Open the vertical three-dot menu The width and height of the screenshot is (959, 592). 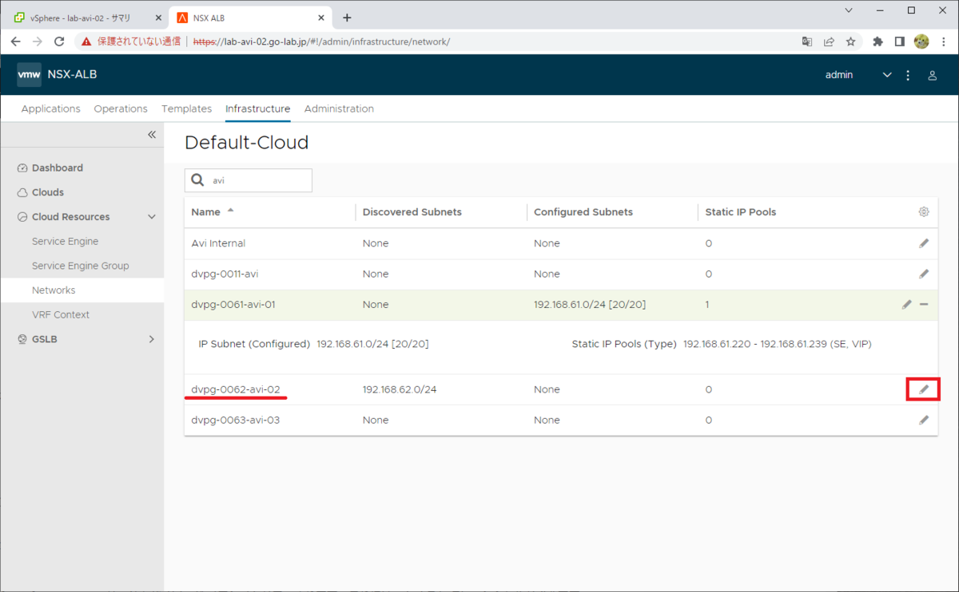click(908, 75)
